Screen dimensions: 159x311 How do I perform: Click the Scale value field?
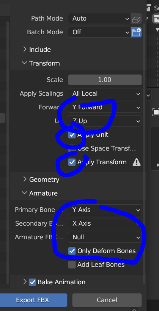point(105,80)
